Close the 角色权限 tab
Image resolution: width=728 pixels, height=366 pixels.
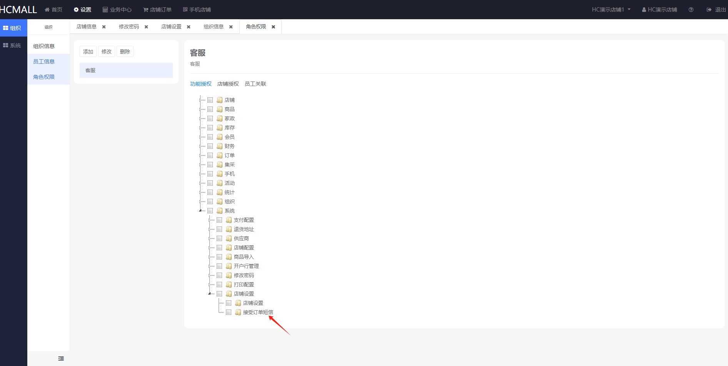[274, 27]
